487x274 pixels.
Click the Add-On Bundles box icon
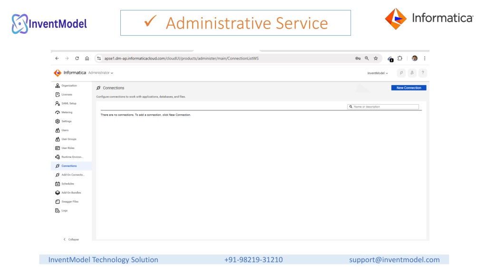58,193
